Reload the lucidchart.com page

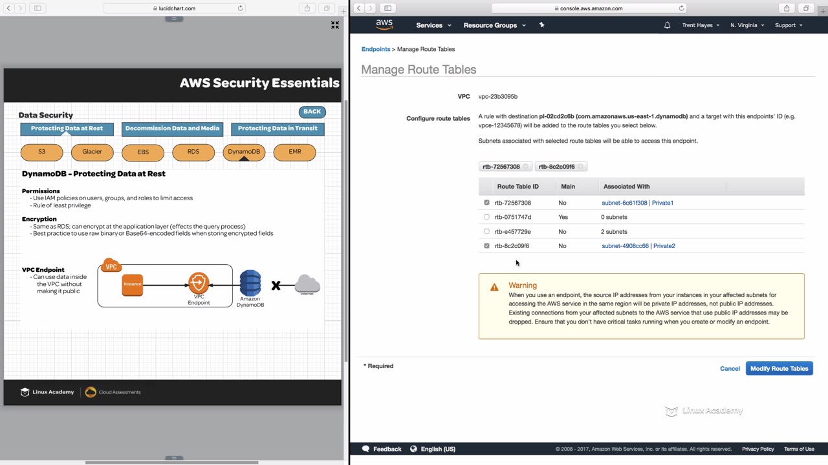241,8
